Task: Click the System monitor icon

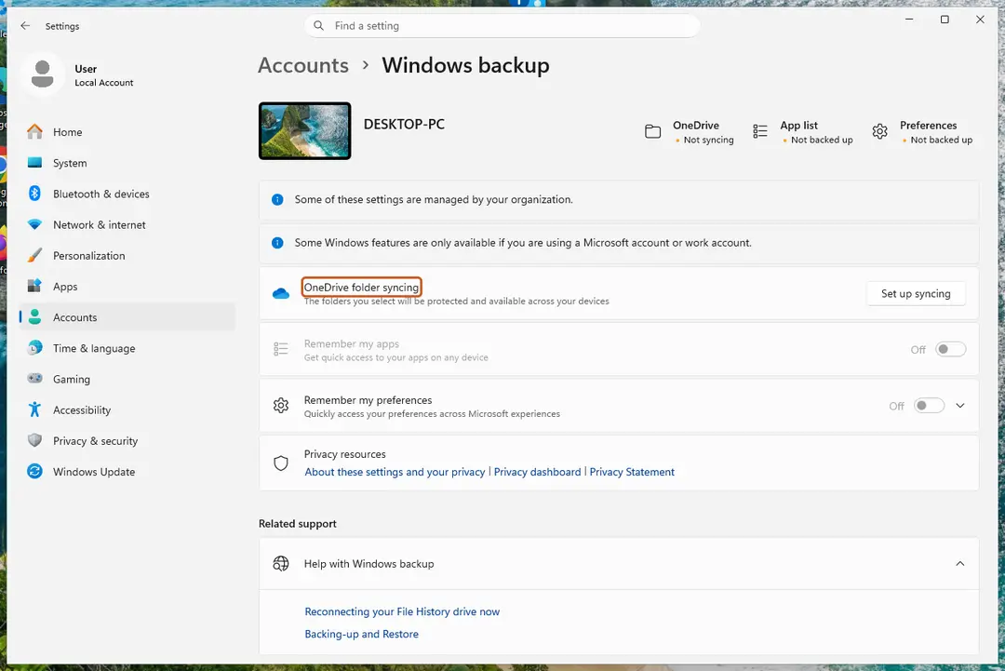Action: (x=34, y=163)
